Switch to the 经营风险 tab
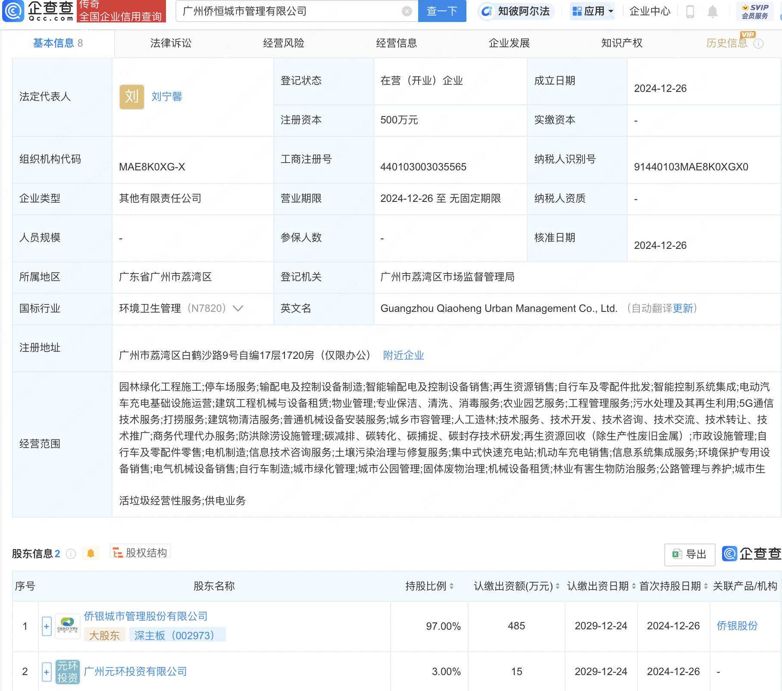782x691 pixels. click(284, 43)
